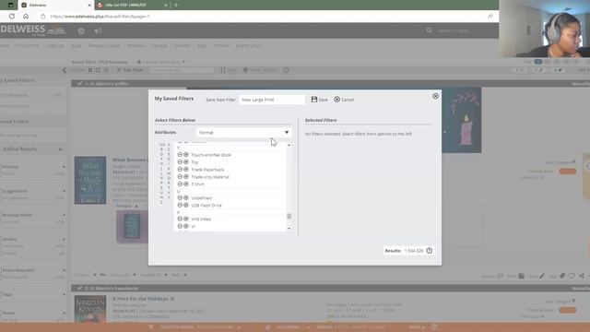Expand the Suggestions section in sidebar
This screenshot has width=590, height=332.
coord(64,191)
